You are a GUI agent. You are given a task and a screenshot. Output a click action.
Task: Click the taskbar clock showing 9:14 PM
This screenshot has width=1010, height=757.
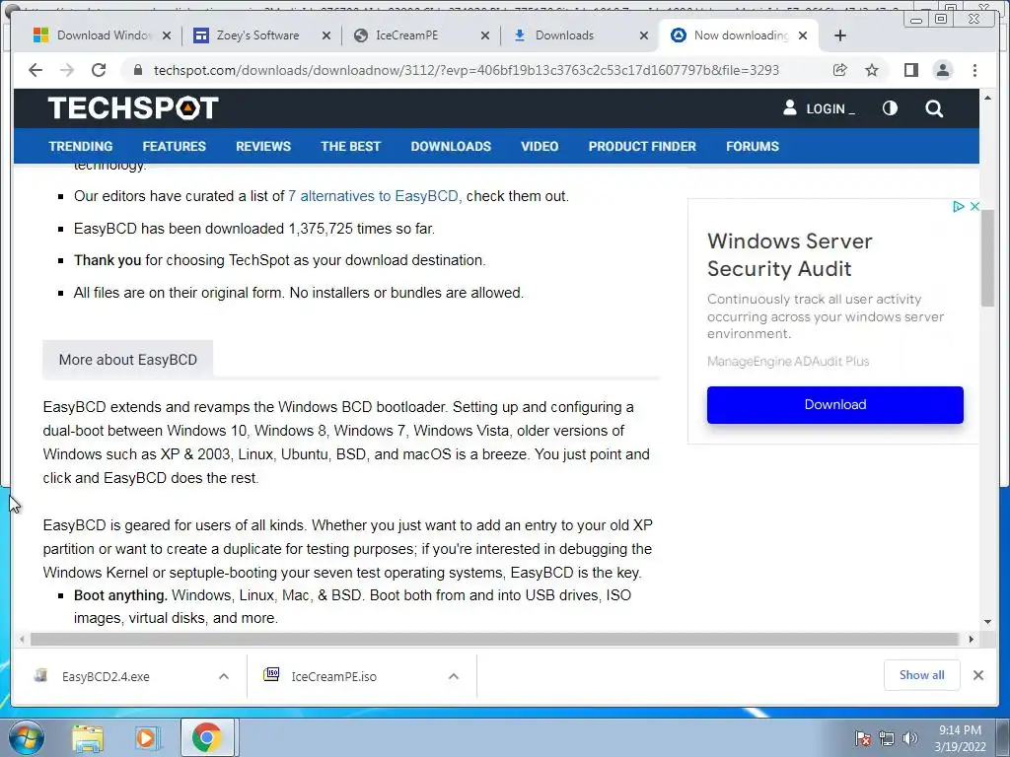tap(960, 738)
